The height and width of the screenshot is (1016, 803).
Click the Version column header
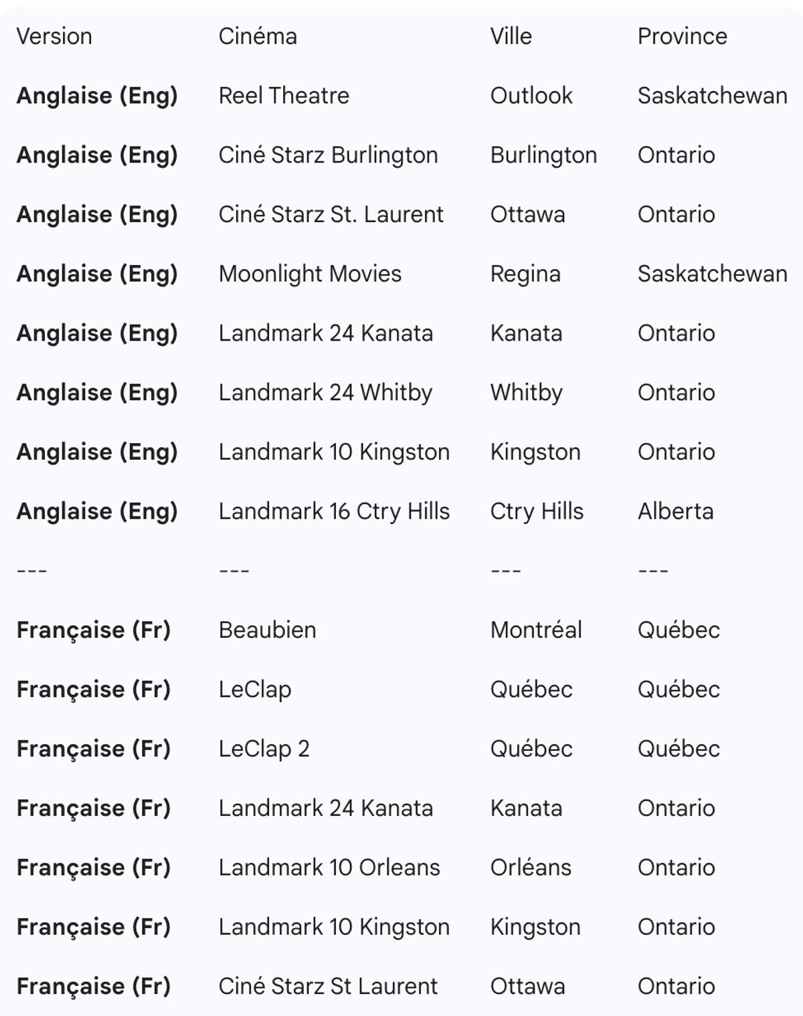pos(54,36)
